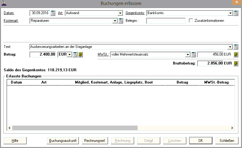
Task: Open the calendar picker beside Datum
Action: 53,13
